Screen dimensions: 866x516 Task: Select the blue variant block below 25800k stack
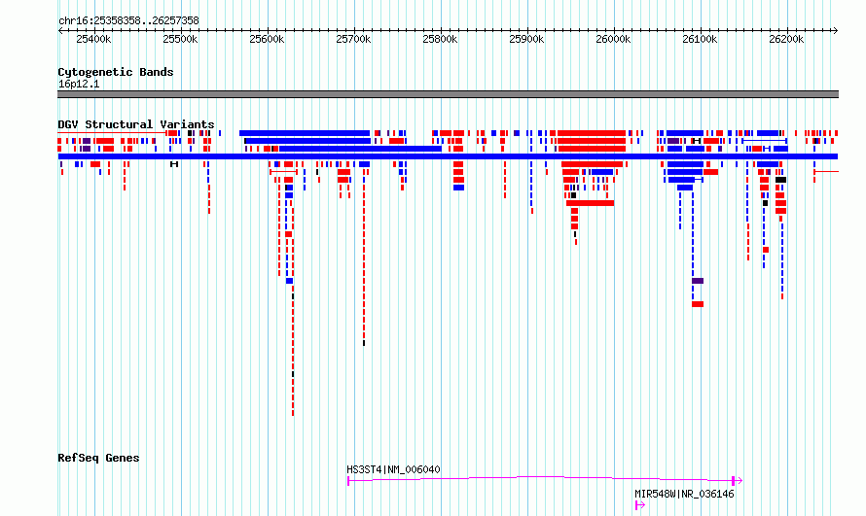click(x=458, y=188)
